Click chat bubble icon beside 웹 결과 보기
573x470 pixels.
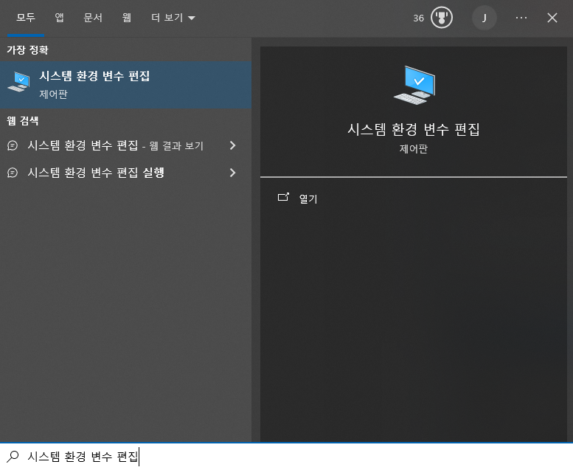tap(13, 145)
